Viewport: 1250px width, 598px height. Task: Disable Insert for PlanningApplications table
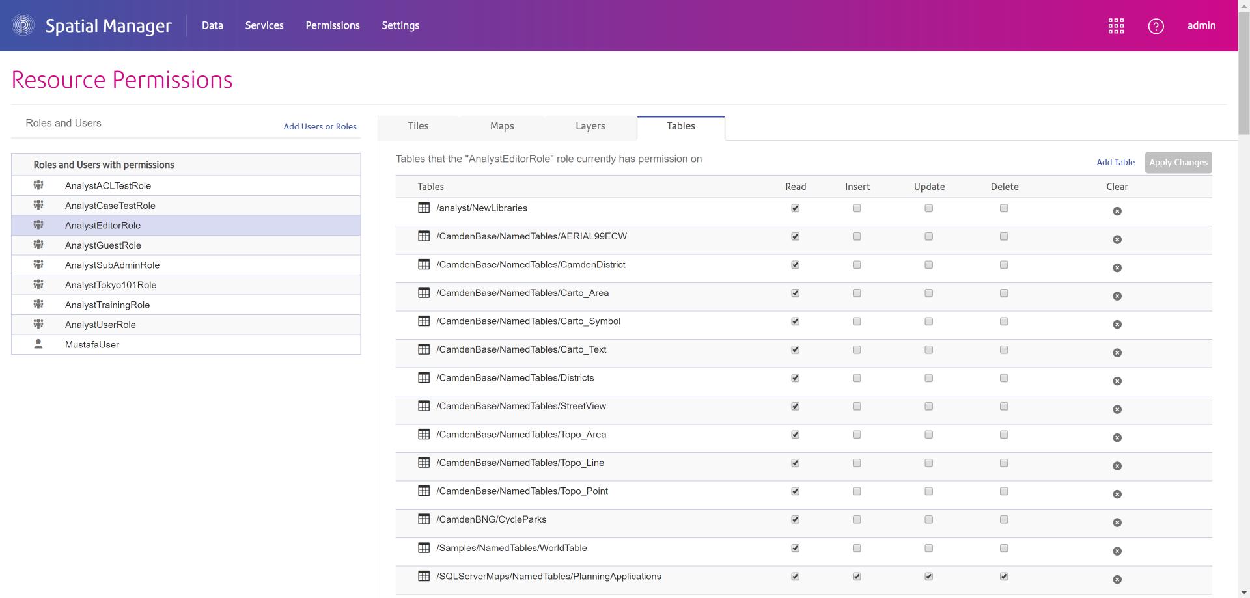(x=857, y=577)
